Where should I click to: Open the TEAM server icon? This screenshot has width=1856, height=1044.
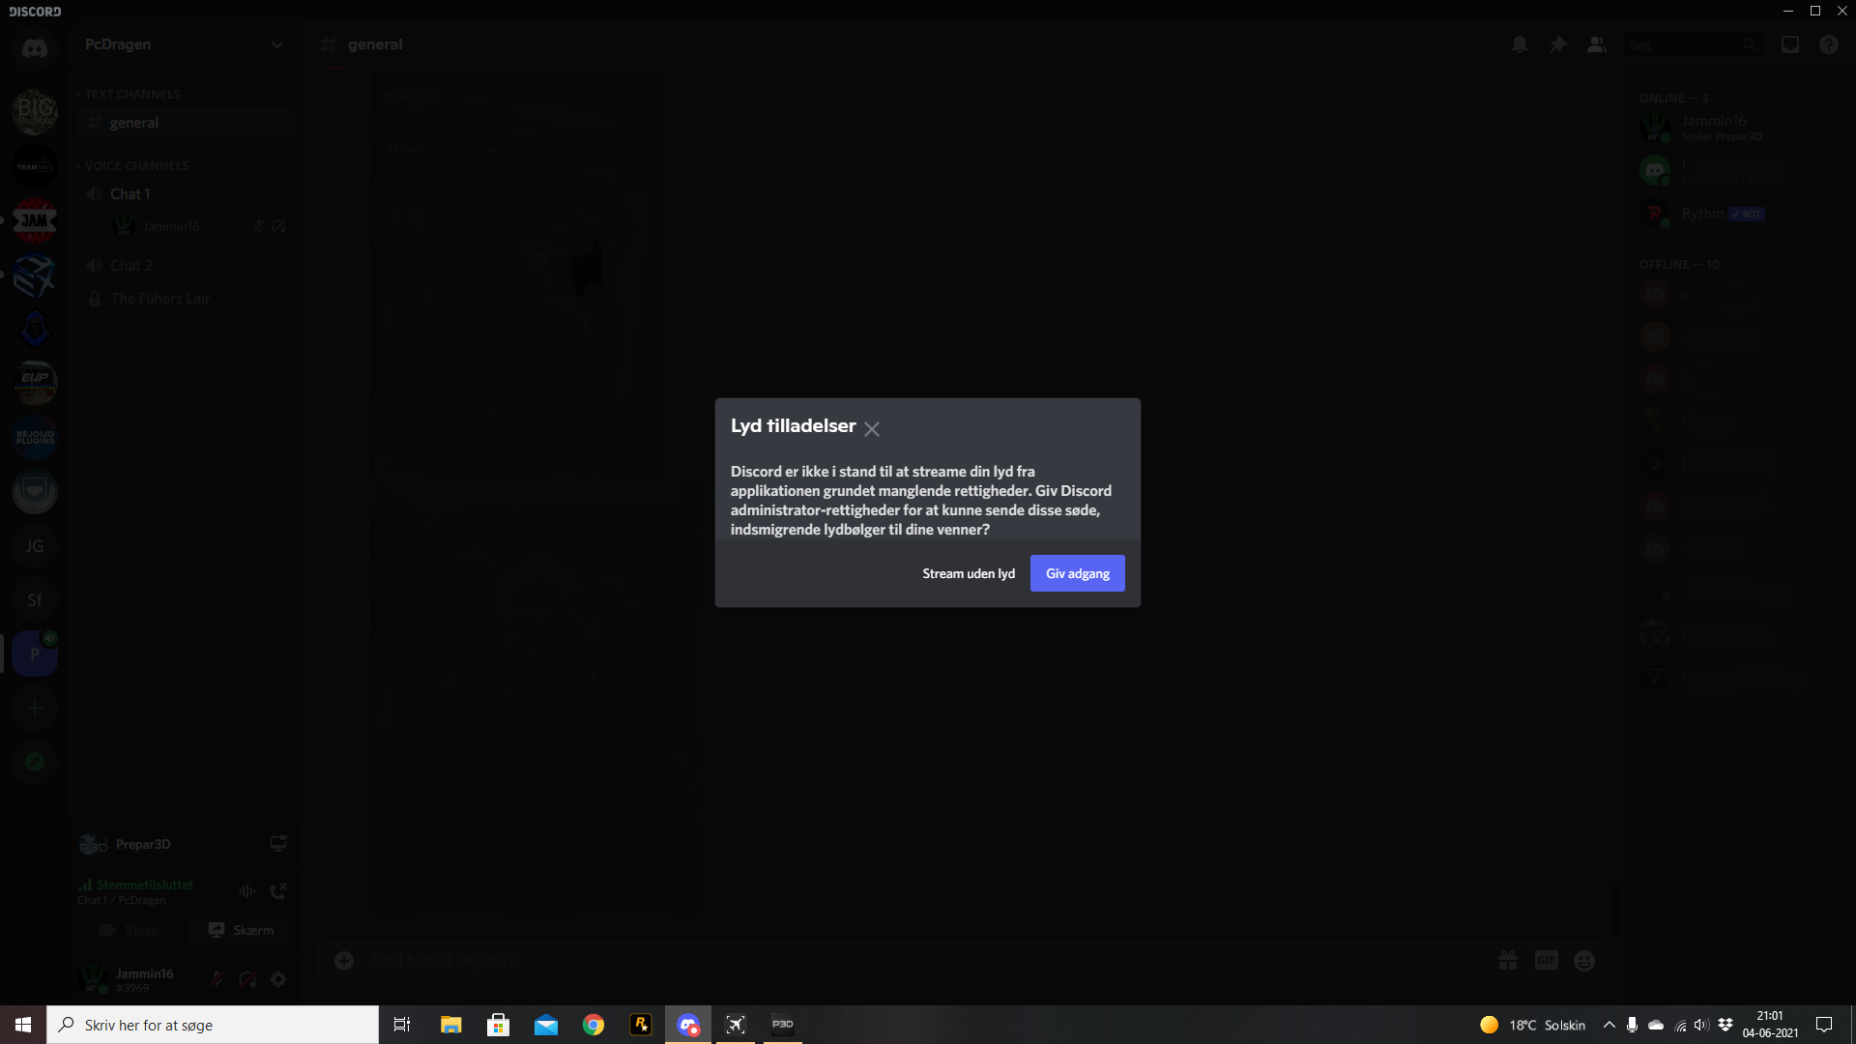(x=35, y=166)
